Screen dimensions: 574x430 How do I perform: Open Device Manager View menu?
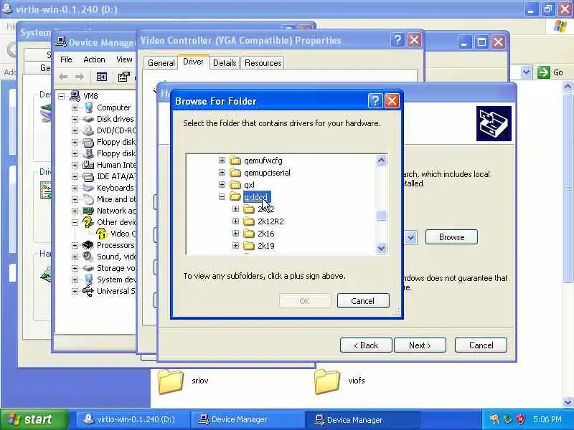pos(124,59)
